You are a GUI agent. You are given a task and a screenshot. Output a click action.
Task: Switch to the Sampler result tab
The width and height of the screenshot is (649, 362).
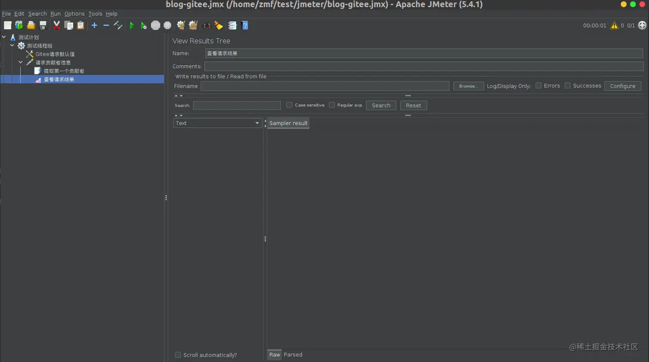288,123
